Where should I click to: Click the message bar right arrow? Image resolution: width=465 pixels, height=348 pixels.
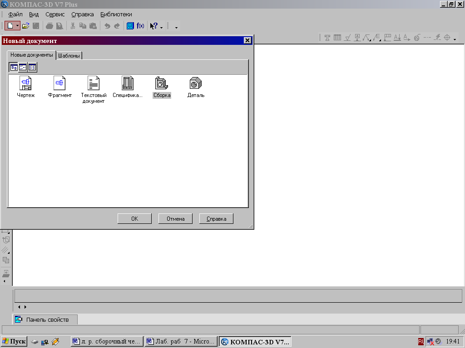pyautogui.click(x=25, y=307)
